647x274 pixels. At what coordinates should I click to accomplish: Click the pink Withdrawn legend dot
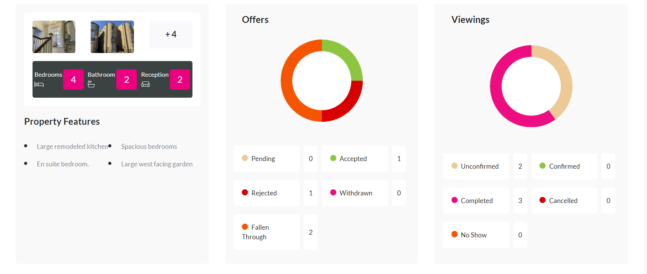(333, 192)
